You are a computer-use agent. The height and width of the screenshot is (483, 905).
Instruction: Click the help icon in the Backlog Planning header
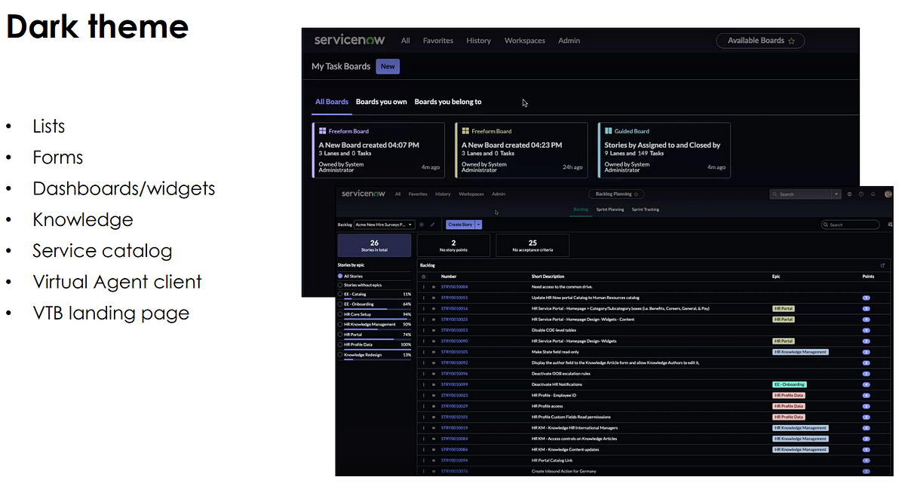[x=861, y=194]
